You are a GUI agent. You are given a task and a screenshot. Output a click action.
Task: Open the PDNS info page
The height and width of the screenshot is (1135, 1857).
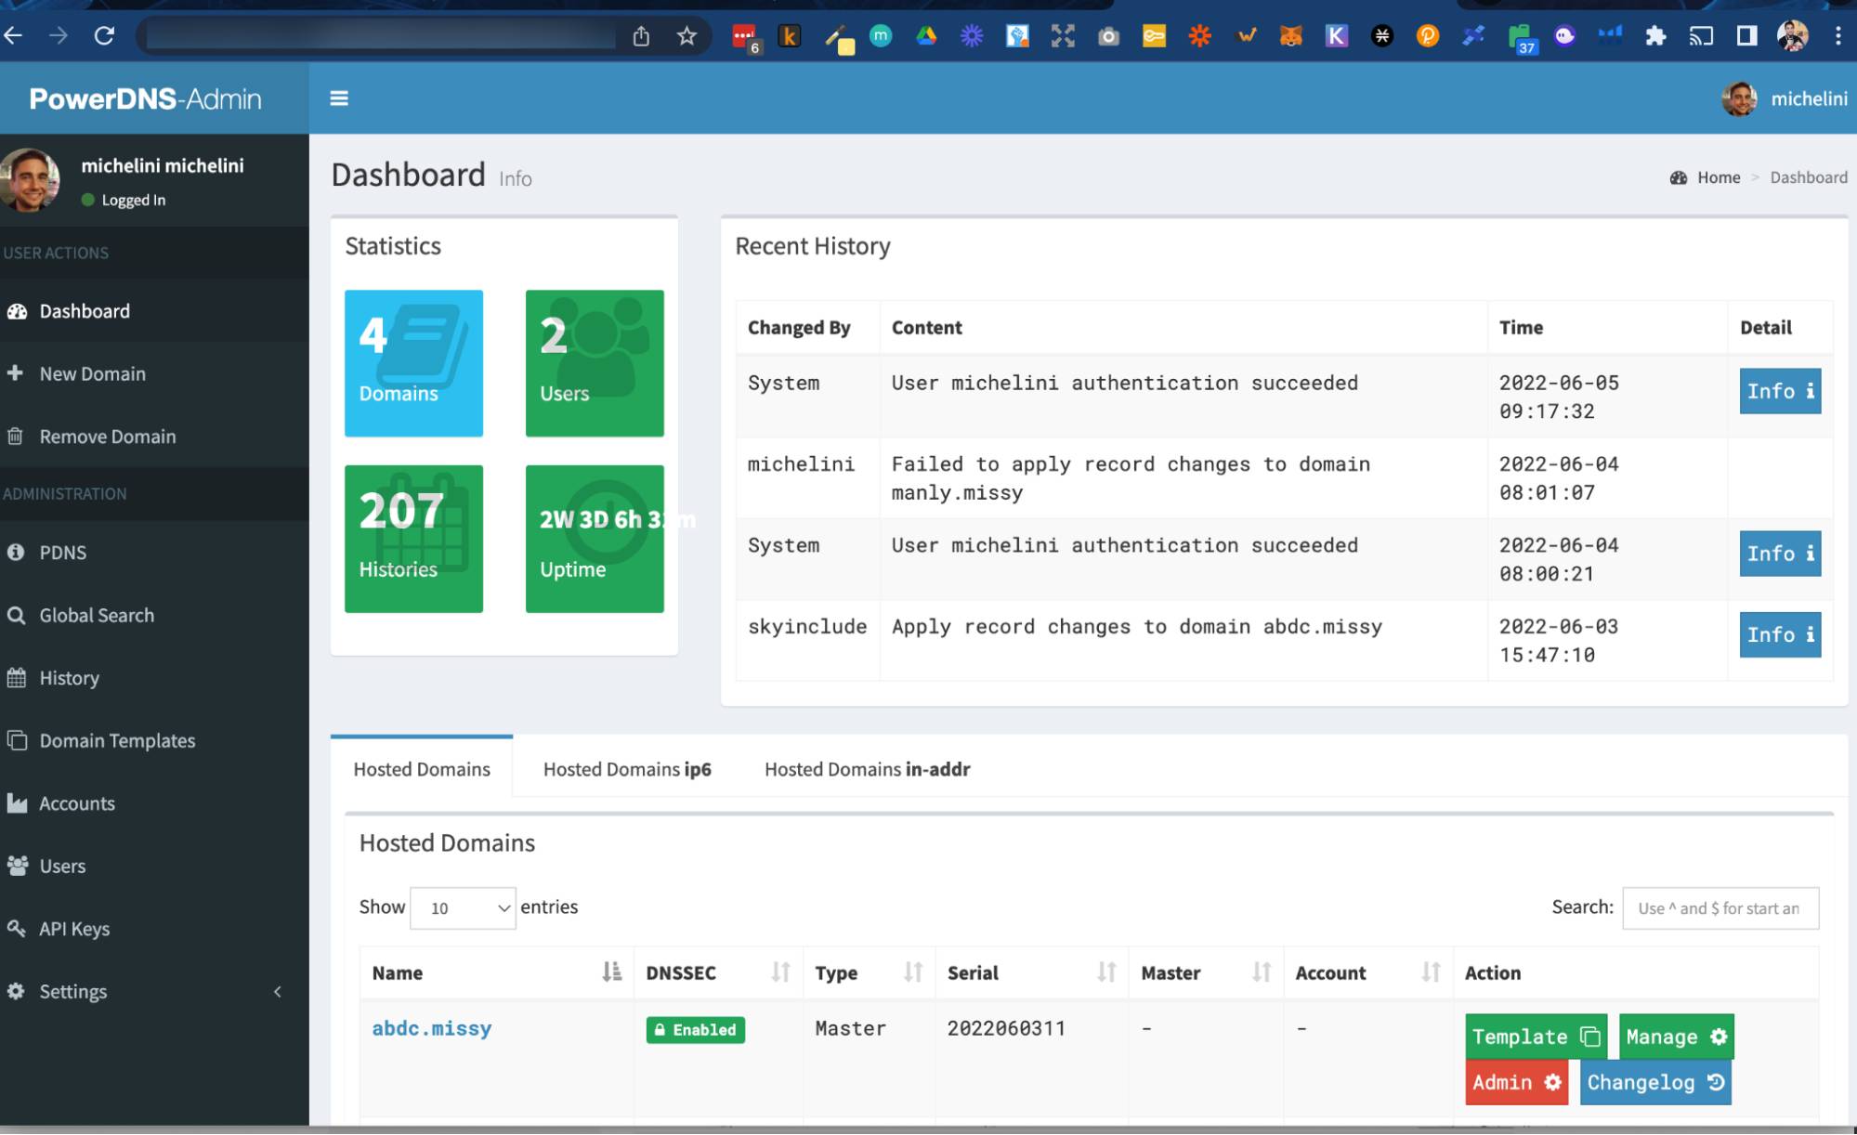click(62, 553)
